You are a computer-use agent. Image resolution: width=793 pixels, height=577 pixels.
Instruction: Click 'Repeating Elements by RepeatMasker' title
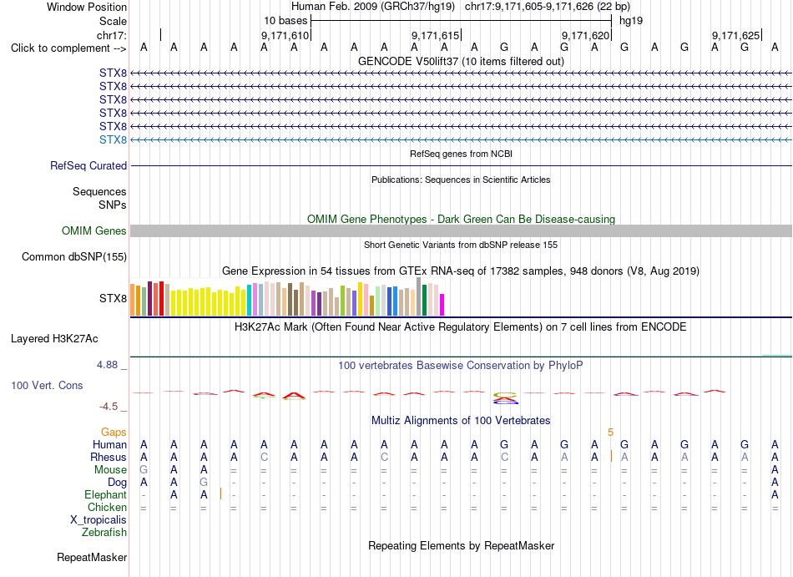(x=461, y=545)
